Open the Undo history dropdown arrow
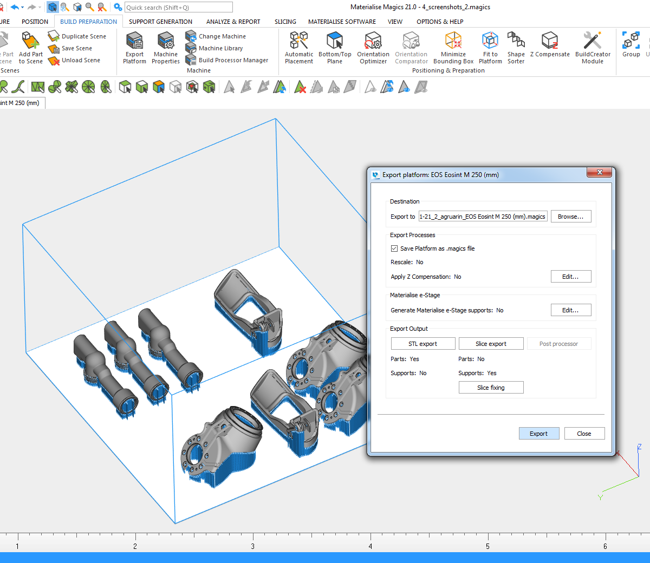 [x=22, y=8]
